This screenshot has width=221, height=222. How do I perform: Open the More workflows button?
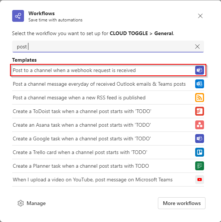pyautogui.click(x=182, y=203)
